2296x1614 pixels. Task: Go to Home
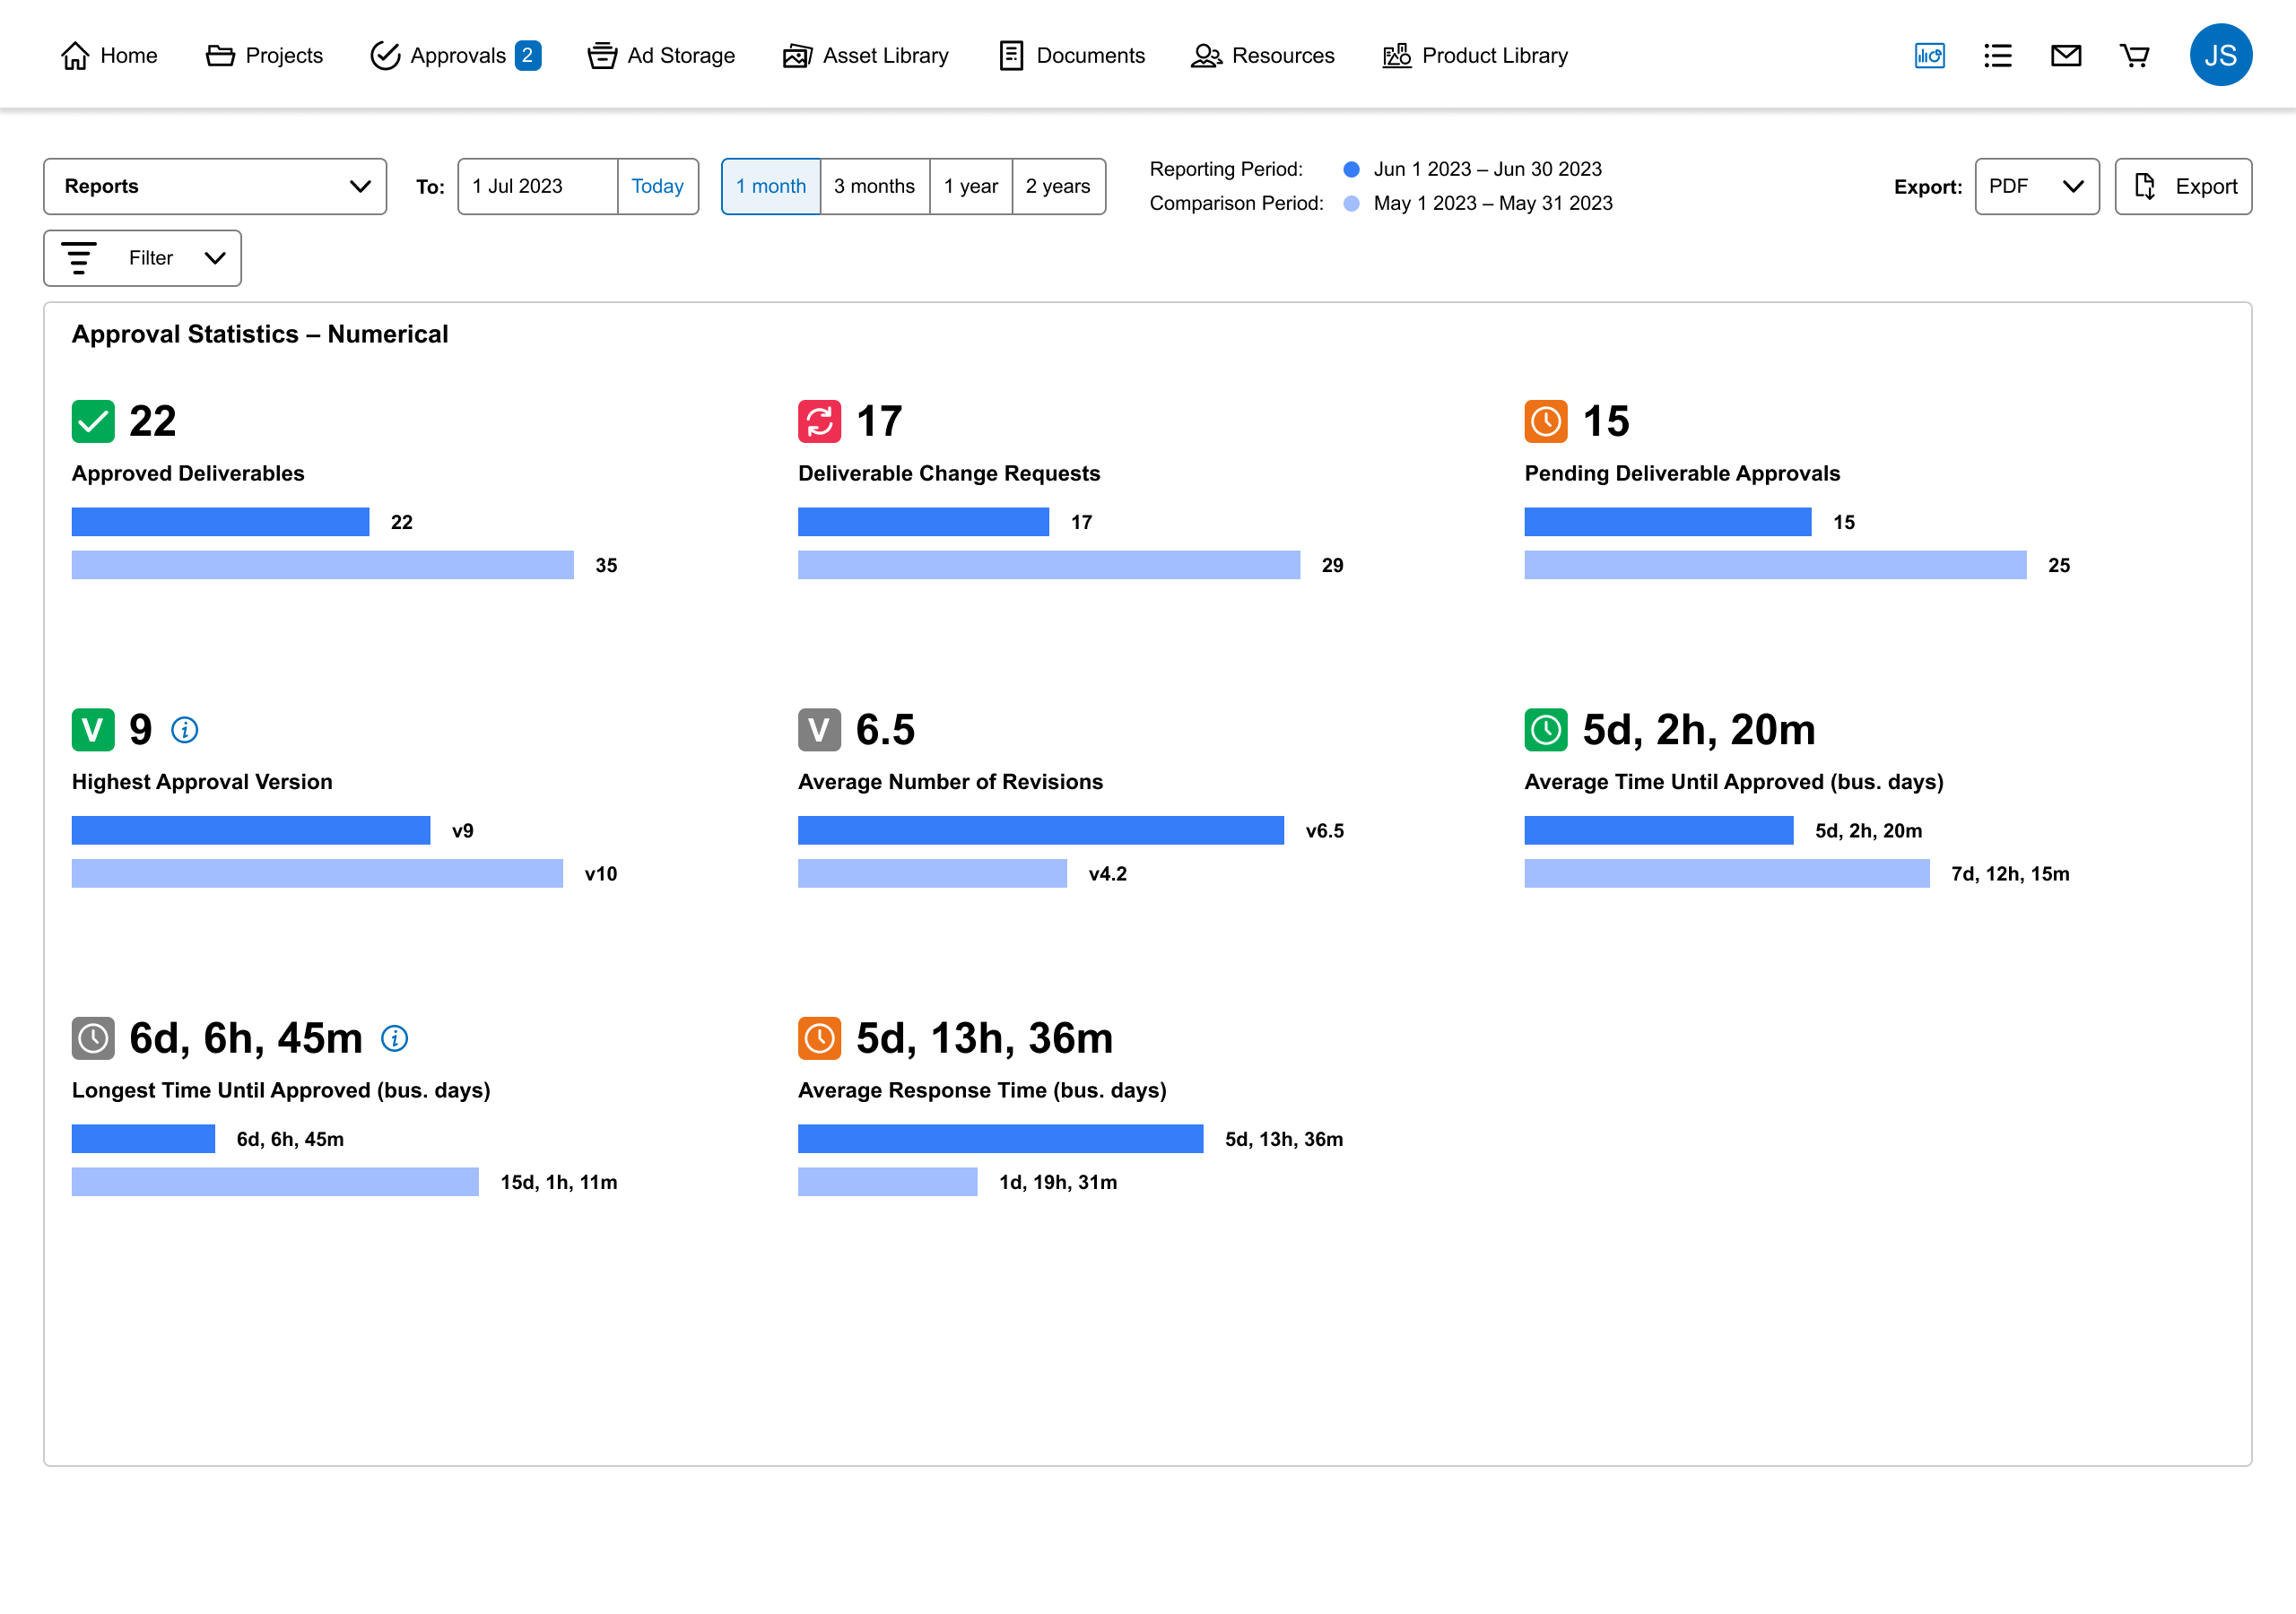(109, 56)
